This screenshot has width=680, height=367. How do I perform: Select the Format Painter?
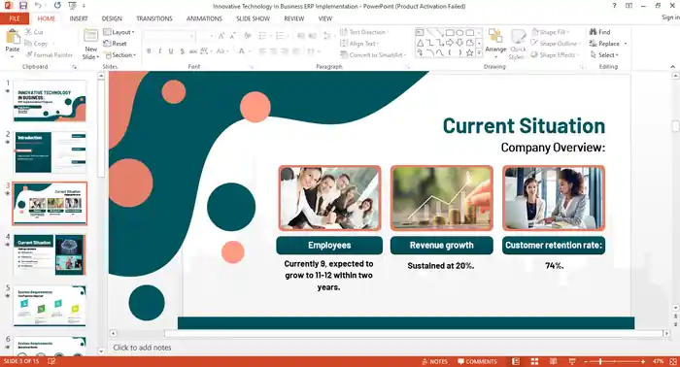[49, 55]
